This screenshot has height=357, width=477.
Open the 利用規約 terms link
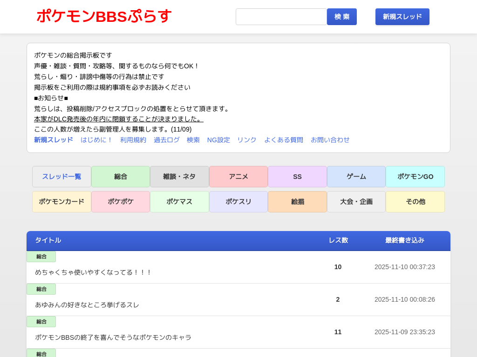click(133, 140)
